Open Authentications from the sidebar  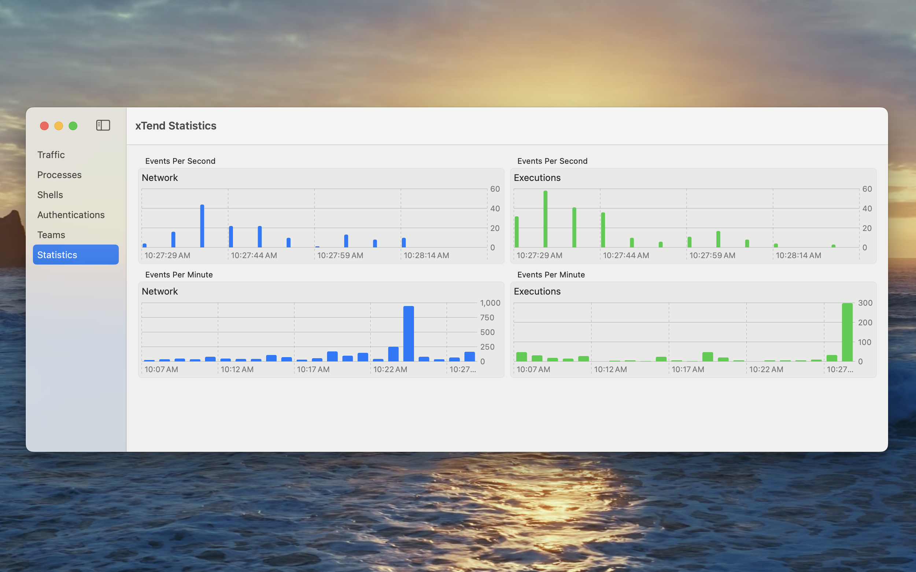click(x=71, y=215)
